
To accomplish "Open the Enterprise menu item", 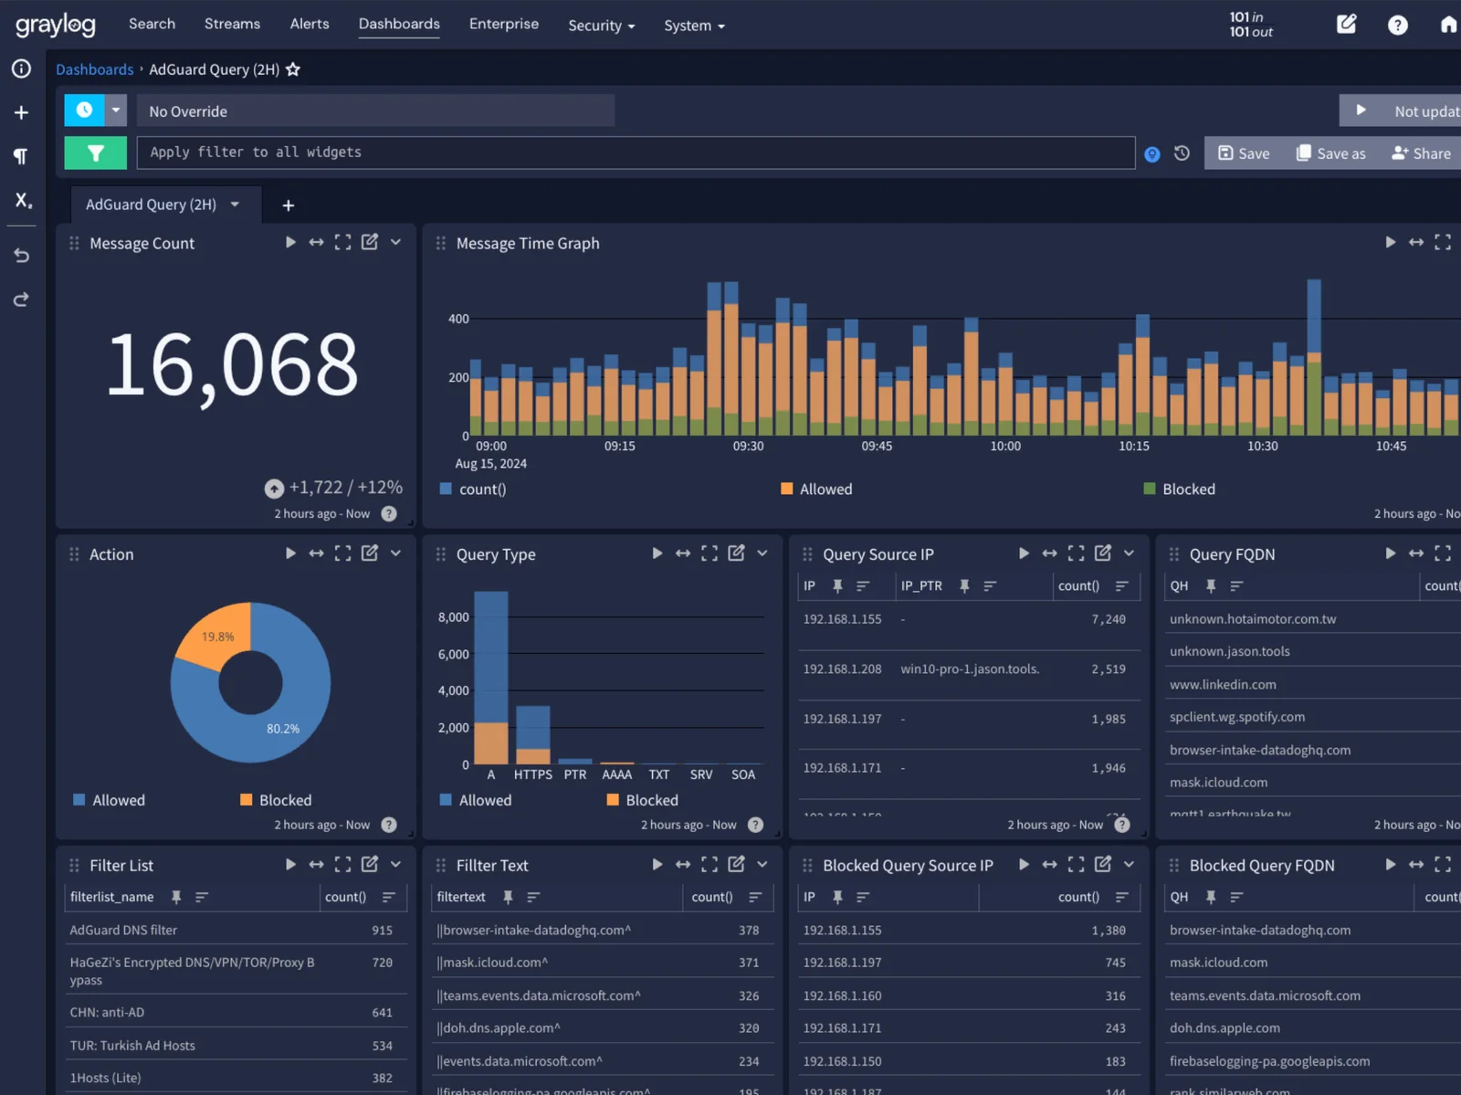I will click(x=504, y=24).
